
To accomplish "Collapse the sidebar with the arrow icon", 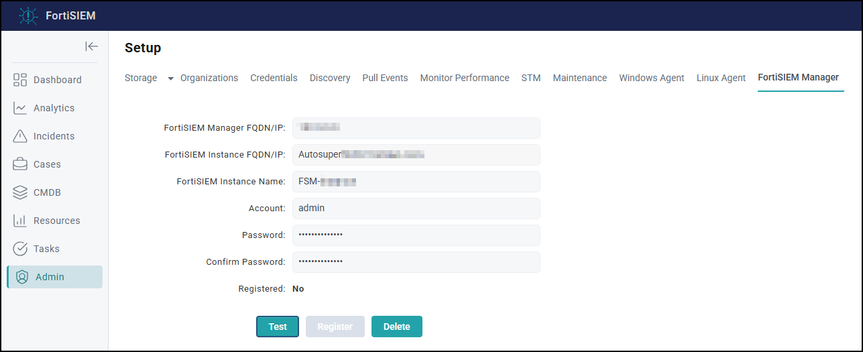I will (92, 46).
